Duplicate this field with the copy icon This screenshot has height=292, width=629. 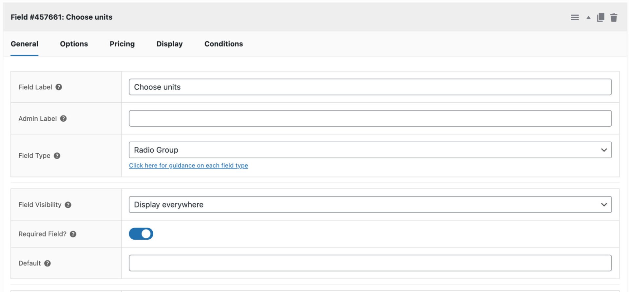[x=600, y=17]
